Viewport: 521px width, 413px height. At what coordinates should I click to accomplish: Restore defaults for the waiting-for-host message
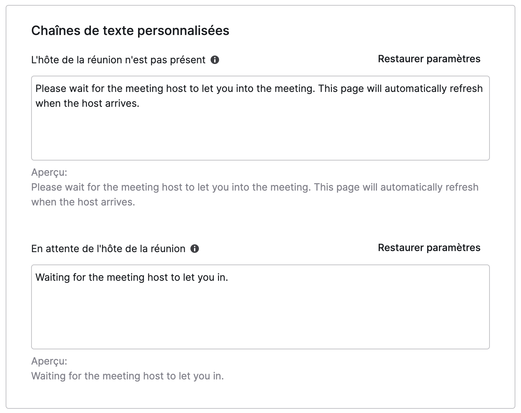(429, 248)
